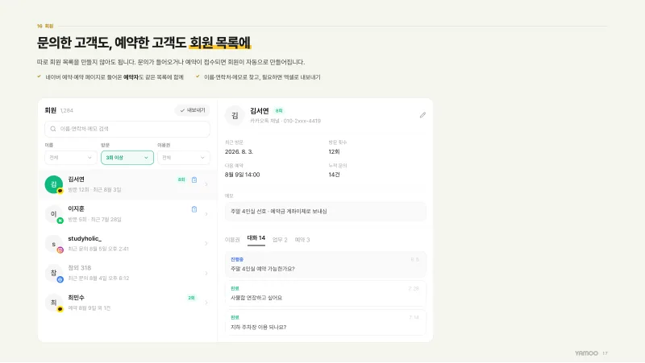The image size is (645, 363).
Task: Expand 이지훈 row with chevron arrow
Action: pyautogui.click(x=206, y=214)
